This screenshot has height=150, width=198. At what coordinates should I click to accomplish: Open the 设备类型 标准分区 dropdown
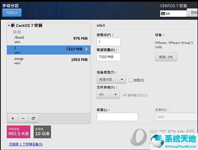(x=111, y=79)
